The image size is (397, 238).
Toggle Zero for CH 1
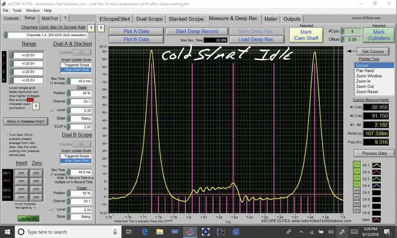36,173
